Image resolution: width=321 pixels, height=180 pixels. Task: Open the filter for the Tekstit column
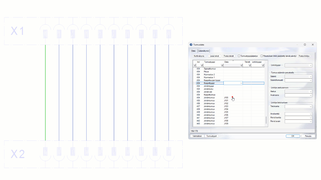point(250,65)
